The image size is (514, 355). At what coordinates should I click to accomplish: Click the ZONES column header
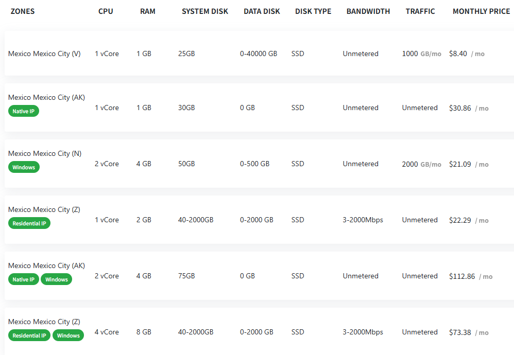[x=22, y=11]
